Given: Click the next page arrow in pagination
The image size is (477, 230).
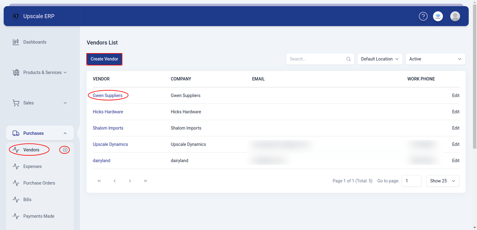Looking at the screenshot, I should click(130, 181).
